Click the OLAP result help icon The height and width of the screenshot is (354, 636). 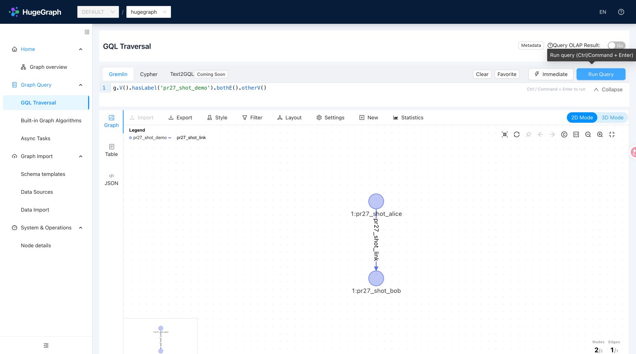(x=550, y=45)
